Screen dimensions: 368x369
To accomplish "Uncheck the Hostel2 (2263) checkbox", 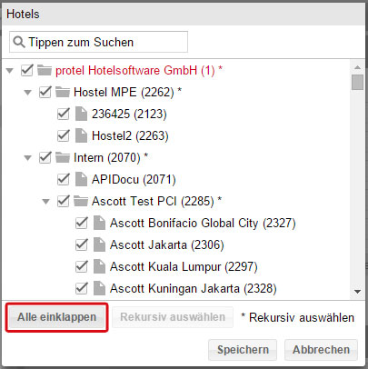I will (x=63, y=135).
